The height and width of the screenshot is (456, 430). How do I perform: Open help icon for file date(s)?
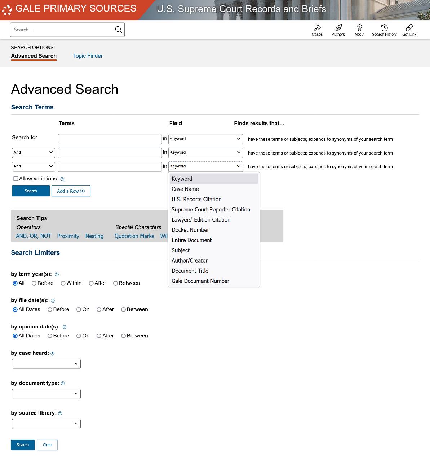tap(53, 301)
